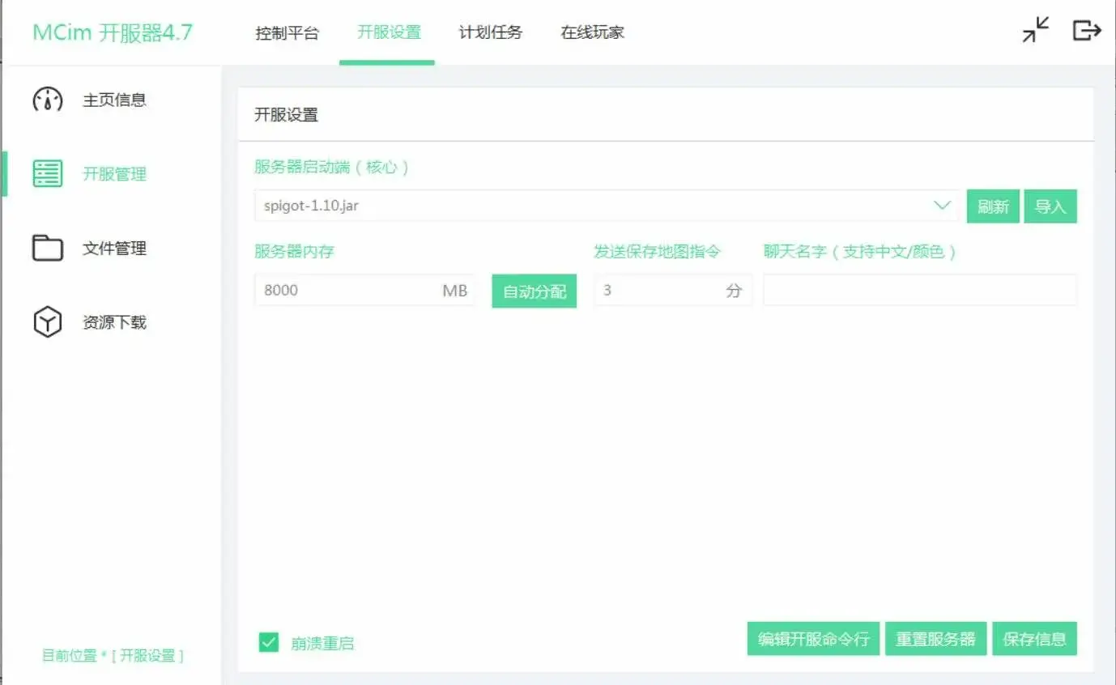Click the dashboard gauge icon for 主页信息
This screenshot has width=1116, height=685.
coord(48,100)
